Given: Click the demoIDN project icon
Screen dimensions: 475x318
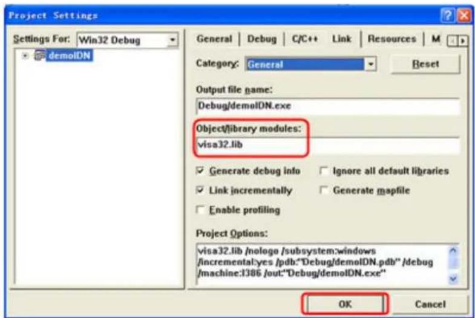Looking at the screenshot, I should [x=40, y=56].
